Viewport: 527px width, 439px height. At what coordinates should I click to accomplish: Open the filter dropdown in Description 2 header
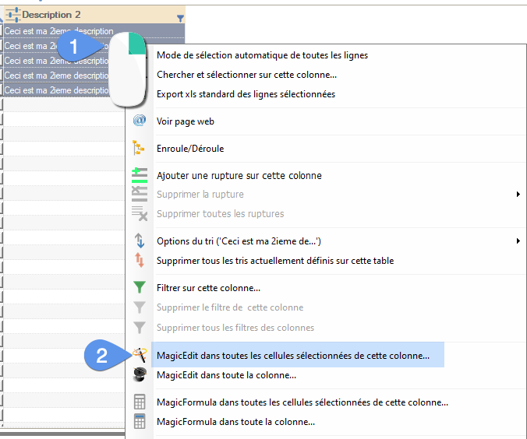[180, 16]
